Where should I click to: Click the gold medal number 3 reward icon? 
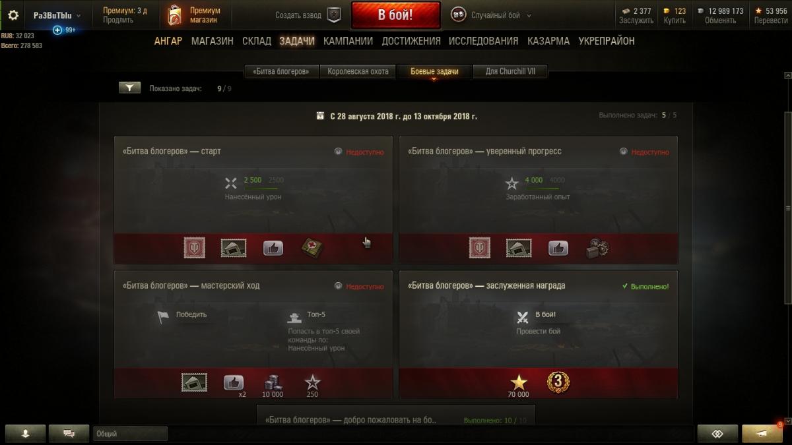coord(558,381)
